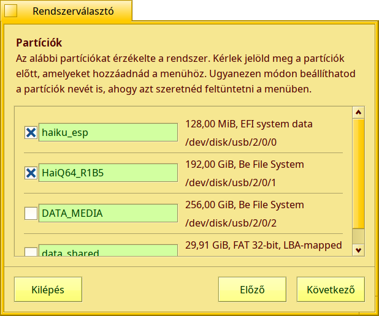
Task: Focus the HaiQ64_R1B5 name field
Action: [108, 173]
